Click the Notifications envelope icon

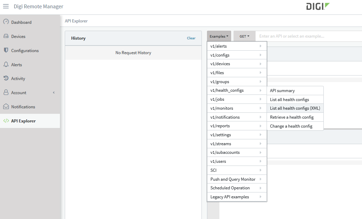point(6,106)
